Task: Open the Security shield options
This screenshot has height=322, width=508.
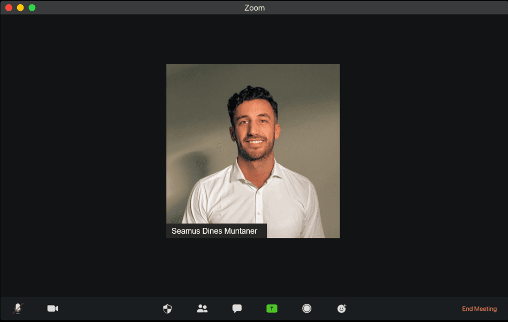Action: [167, 309]
